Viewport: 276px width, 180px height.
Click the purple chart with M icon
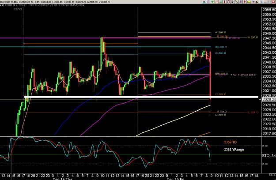(253, 2)
